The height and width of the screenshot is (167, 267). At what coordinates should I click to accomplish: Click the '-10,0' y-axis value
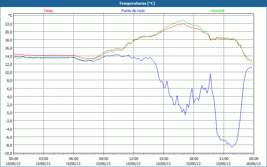point(8,153)
